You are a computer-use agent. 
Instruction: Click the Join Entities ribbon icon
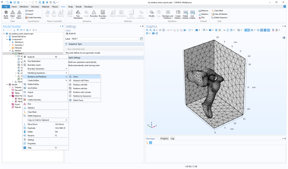[x=192, y=14]
